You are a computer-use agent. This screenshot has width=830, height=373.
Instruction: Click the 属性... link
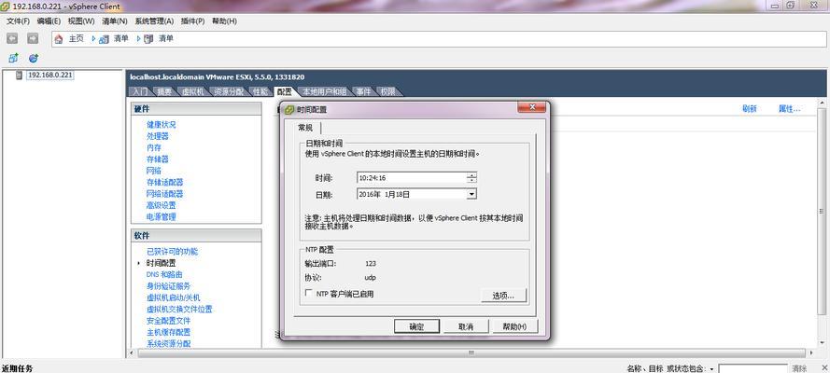789,109
